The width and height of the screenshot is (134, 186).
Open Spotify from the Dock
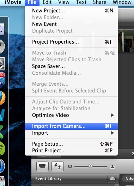tap(2, 149)
